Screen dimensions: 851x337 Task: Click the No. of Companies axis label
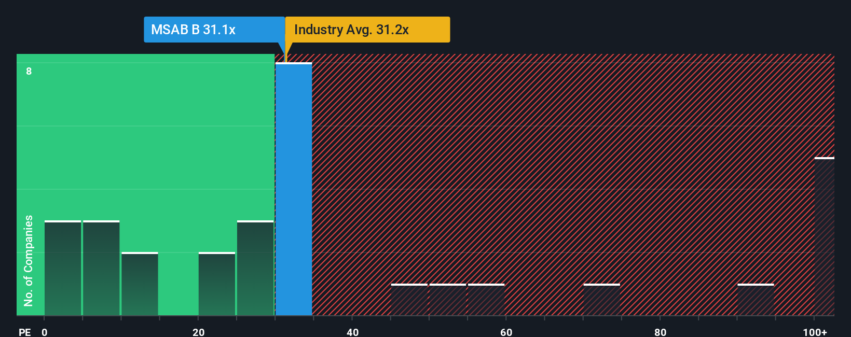pos(29,261)
